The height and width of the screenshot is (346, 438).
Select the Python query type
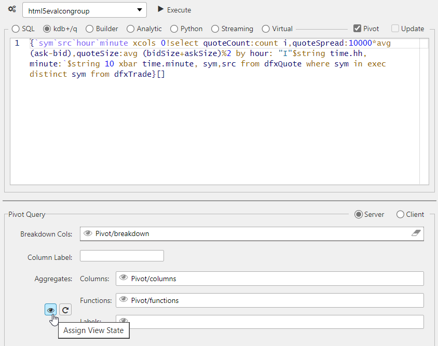point(174,29)
